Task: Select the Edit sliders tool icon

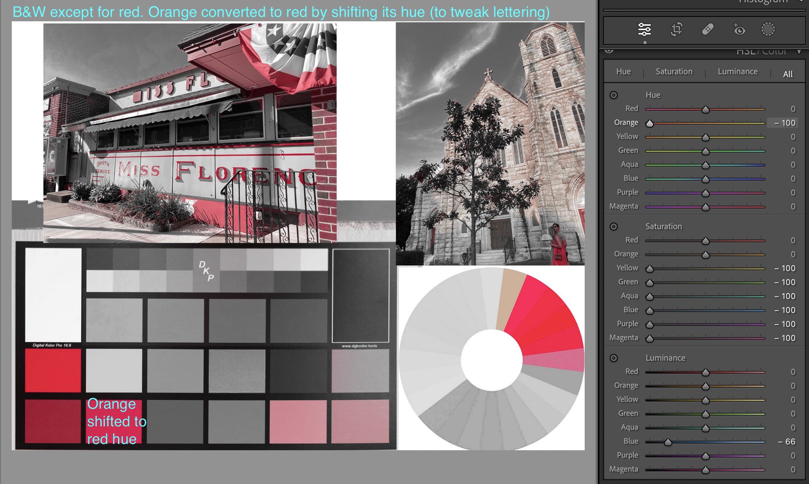Action: pyautogui.click(x=644, y=29)
